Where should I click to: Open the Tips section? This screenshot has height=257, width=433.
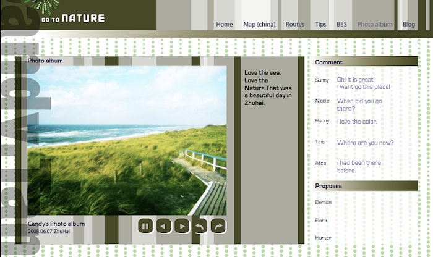coord(320,24)
